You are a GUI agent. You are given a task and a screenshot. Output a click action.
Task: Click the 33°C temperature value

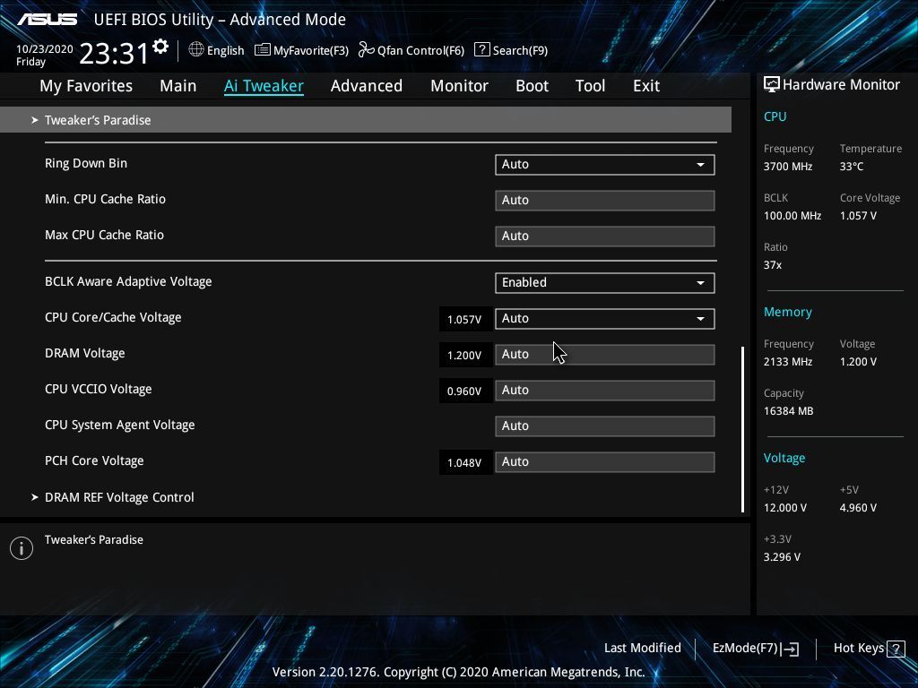[x=852, y=167]
